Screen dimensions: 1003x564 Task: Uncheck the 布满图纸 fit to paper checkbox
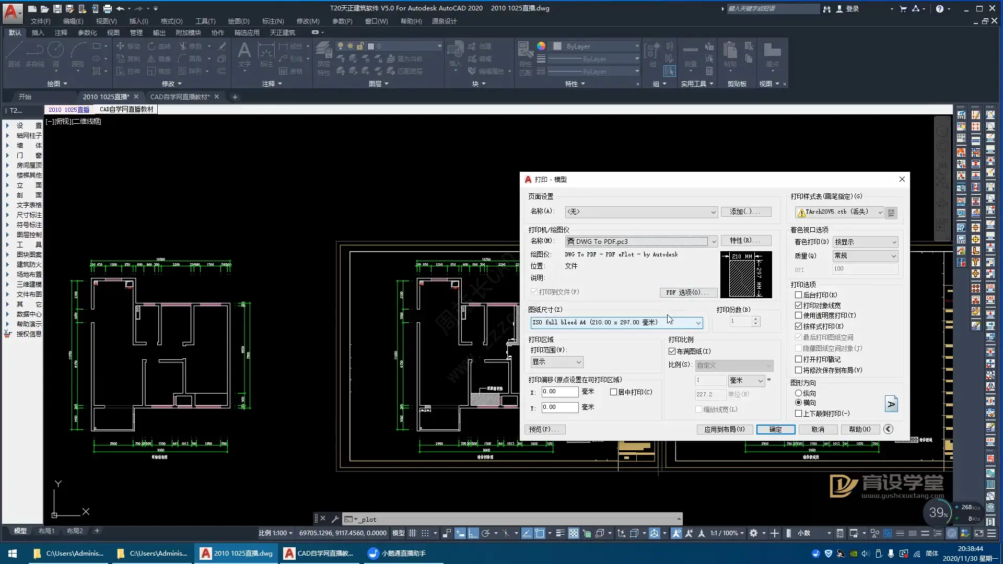tap(672, 351)
